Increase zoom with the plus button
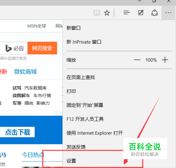Image resolution: width=176 pixels, height=168 pixels. tap(165, 60)
